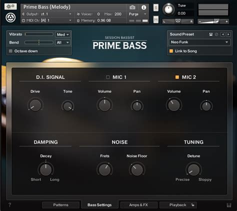Click the Tune knob in the header

[168, 10]
